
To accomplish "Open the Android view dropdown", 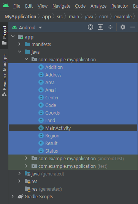I will click(x=27, y=27).
